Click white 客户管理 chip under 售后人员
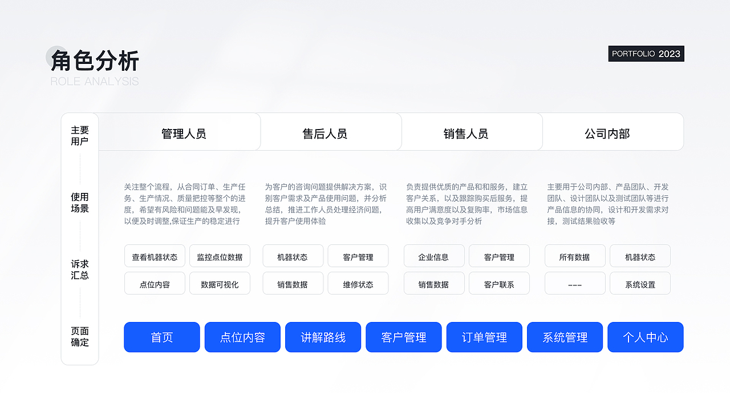This screenshot has height=411, width=730. click(358, 256)
